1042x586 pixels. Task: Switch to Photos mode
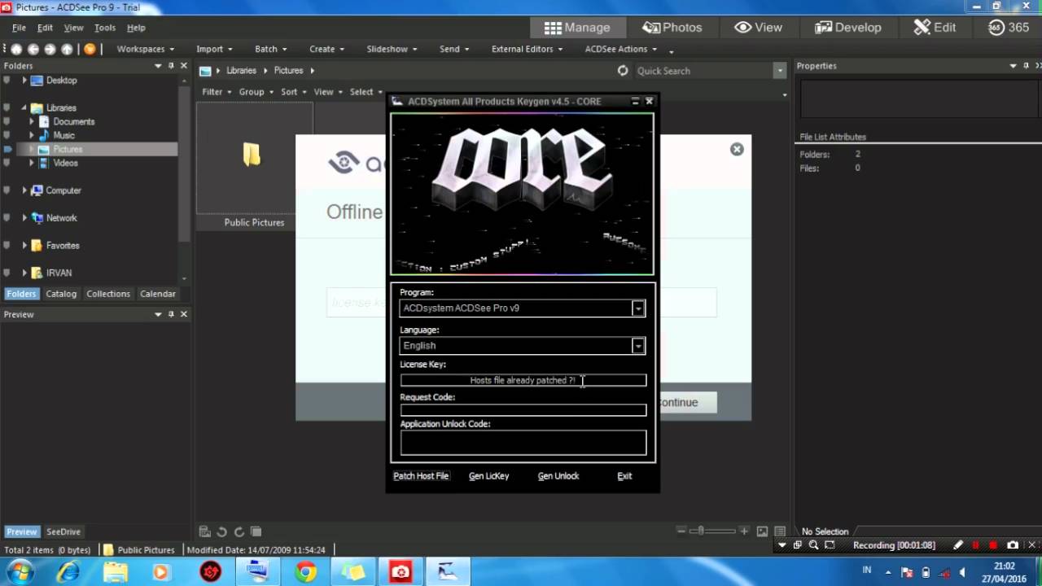(x=672, y=27)
